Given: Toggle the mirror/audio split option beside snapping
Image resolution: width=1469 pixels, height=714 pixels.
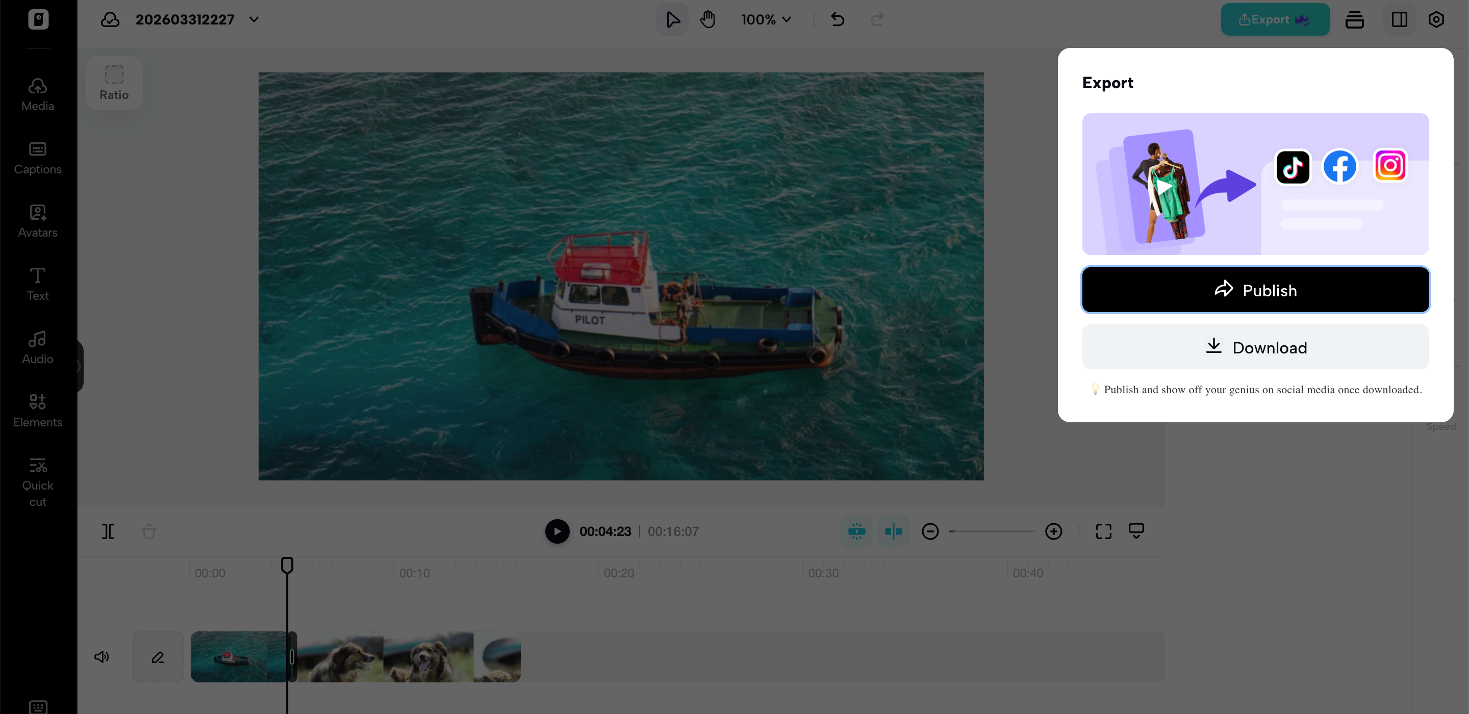Looking at the screenshot, I should (894, 531).
